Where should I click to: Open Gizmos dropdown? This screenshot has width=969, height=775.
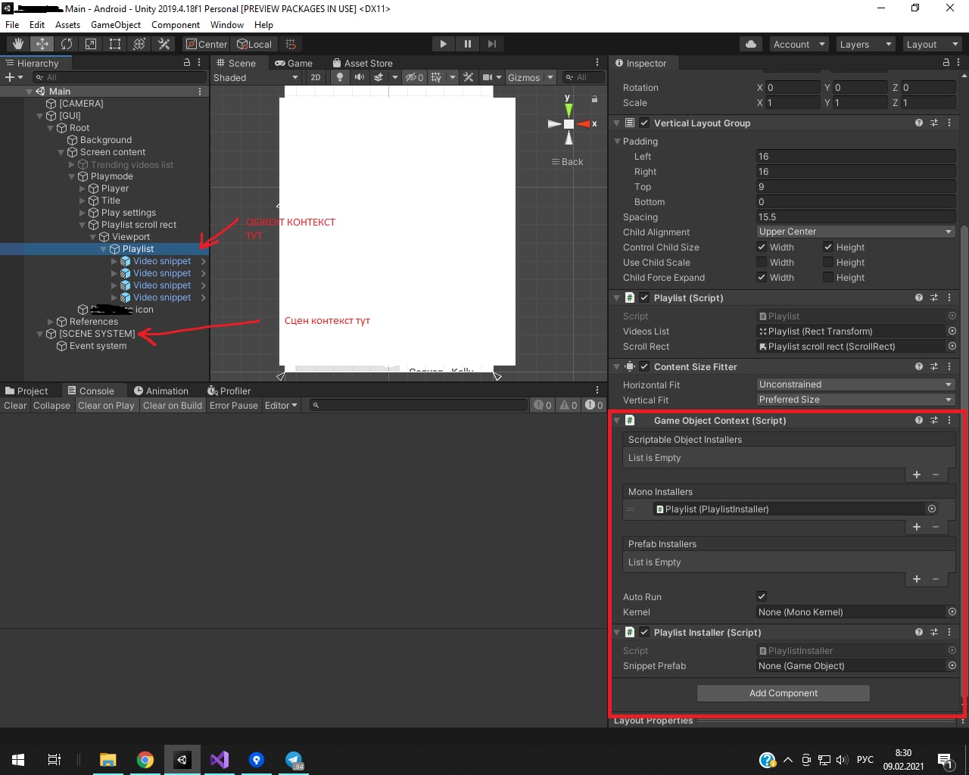532,77
